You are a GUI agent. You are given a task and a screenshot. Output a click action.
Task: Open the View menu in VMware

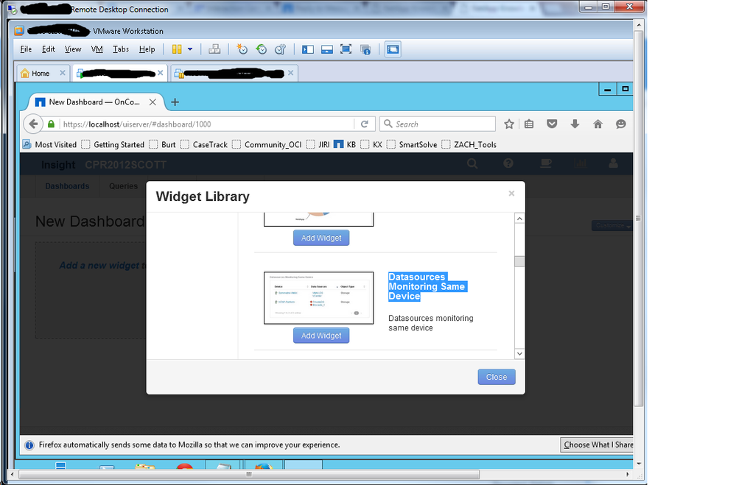tap(73, 49)
